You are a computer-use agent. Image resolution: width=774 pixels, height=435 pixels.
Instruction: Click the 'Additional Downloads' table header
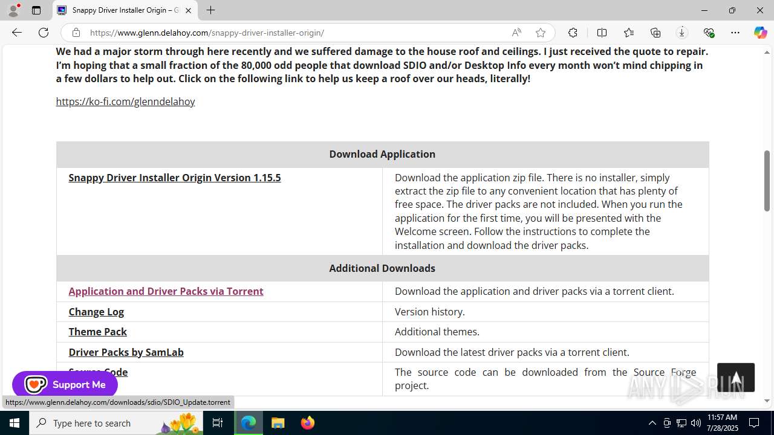(x=382, y=268)
